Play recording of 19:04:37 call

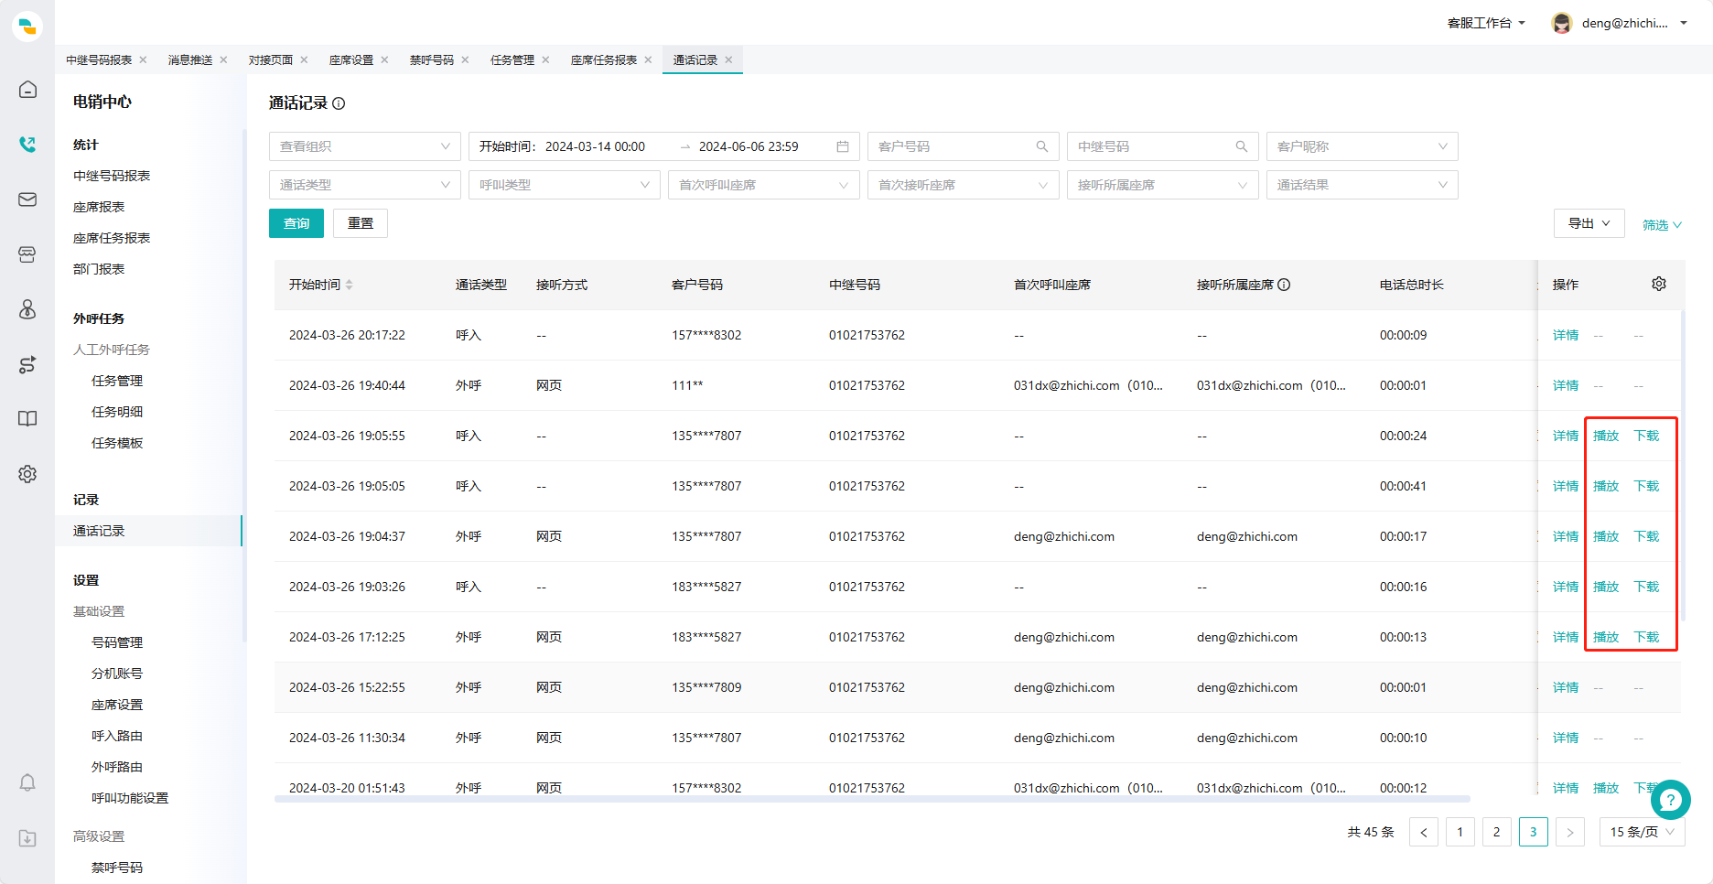pyautogui.click(x=1606, y=536)
